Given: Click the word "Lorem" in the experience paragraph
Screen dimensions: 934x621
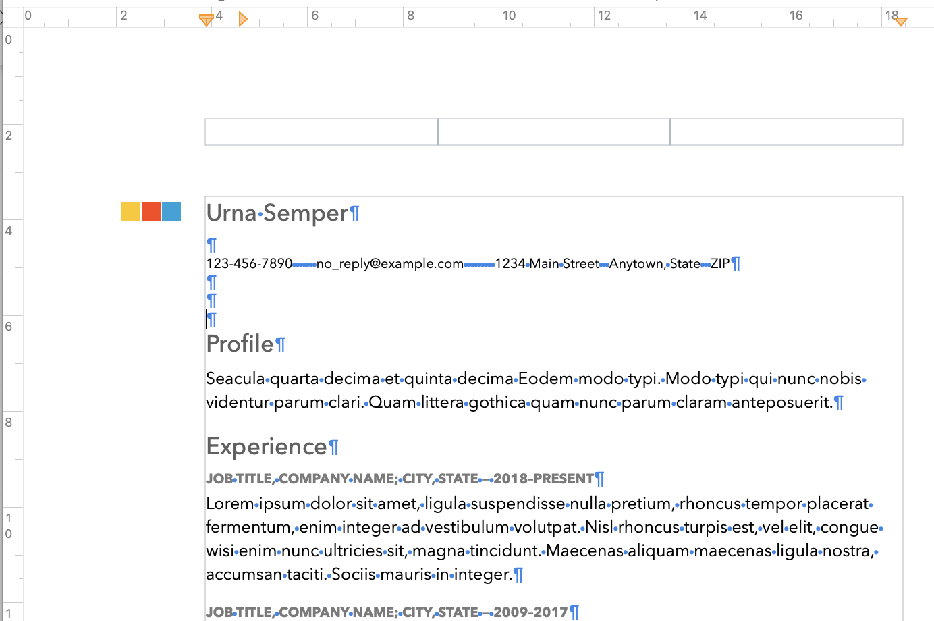Looking at the screenshot, I should [230, 504].
